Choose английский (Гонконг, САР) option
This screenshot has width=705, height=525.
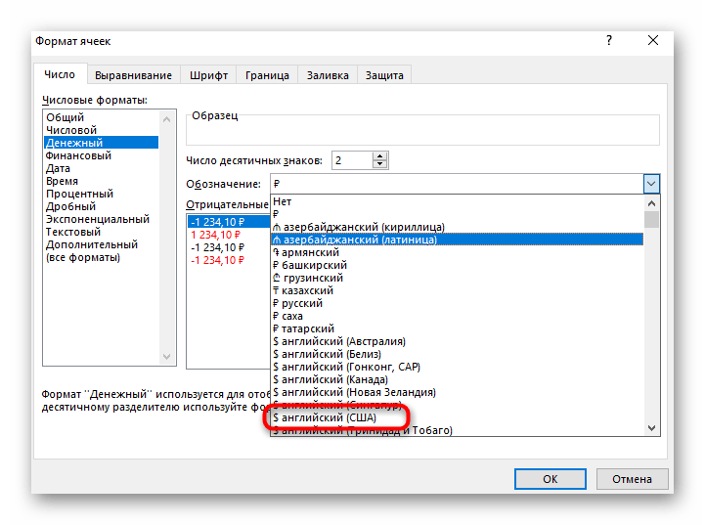(457, 367)
